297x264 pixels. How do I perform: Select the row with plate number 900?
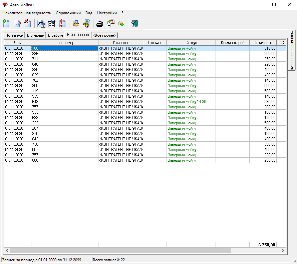coord(145,86)
